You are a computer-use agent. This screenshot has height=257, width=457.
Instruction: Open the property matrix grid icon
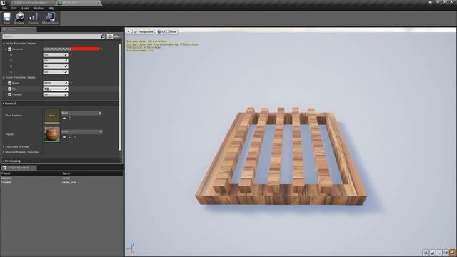click(110, 36)
